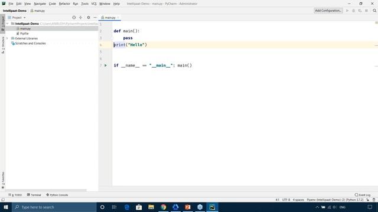Viewport: 378px width, 212px height.
Task: Open Microsoft Edge from taskbar
Action: (127, 207)
